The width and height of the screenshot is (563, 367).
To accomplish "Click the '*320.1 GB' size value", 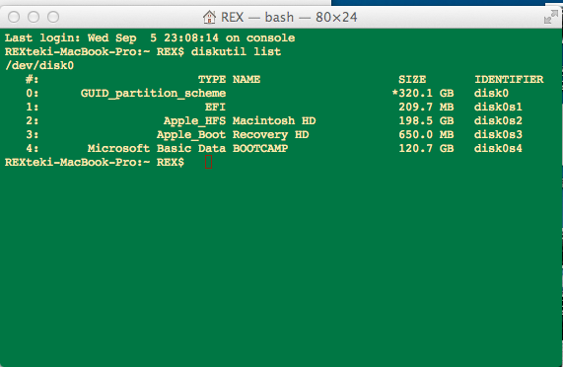I will (x=423, y=94).
